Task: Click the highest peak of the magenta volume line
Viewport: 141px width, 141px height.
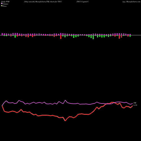Action: (65, 100)
